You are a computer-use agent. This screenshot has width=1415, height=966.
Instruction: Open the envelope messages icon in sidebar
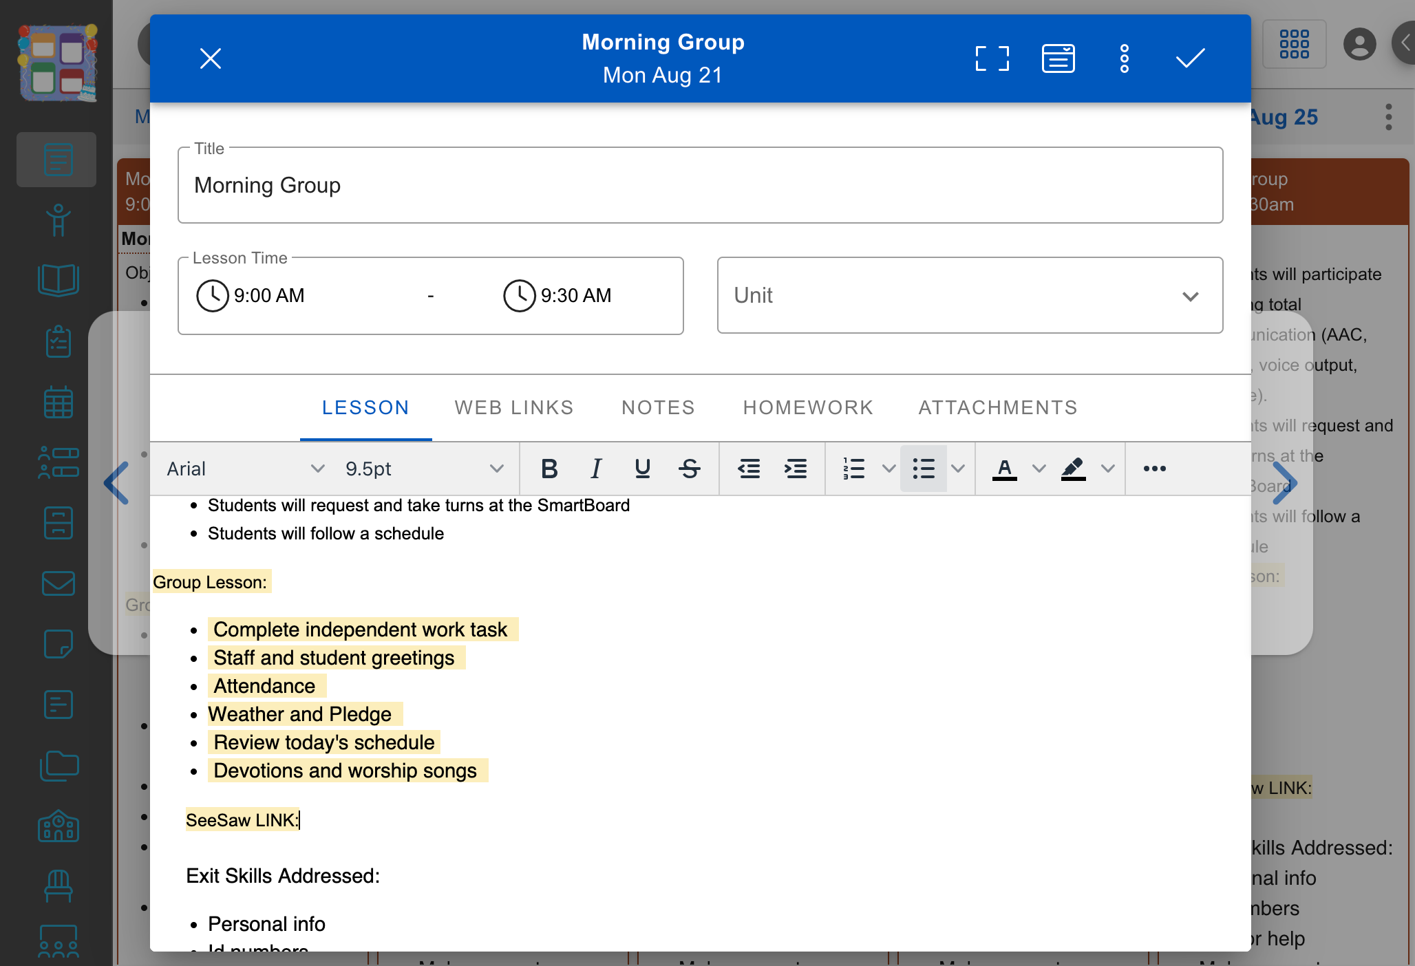[x=58, y=583]
